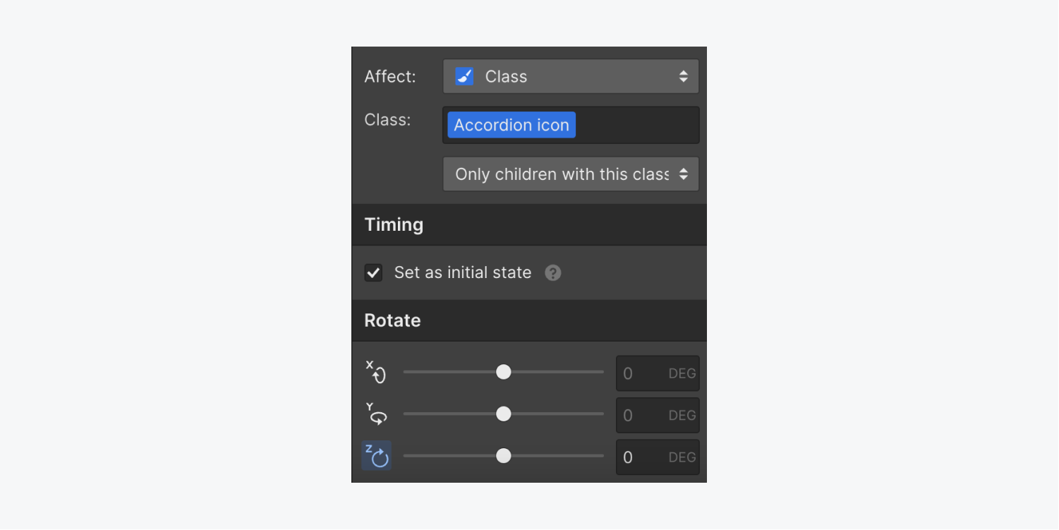Click the Y rotation slider handle
The width and height of the screenshot is (1059, 530).
pos(503,414)
